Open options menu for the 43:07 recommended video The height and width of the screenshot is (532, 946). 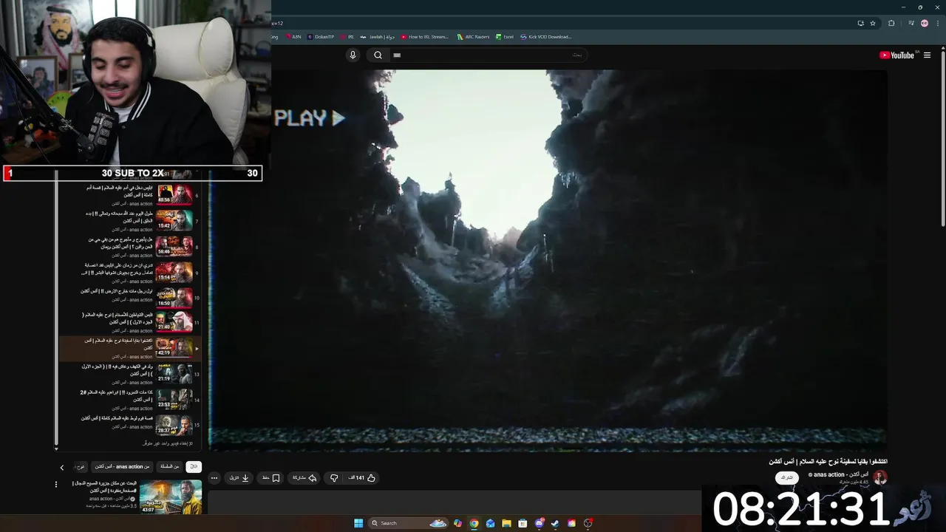point(55,485)
